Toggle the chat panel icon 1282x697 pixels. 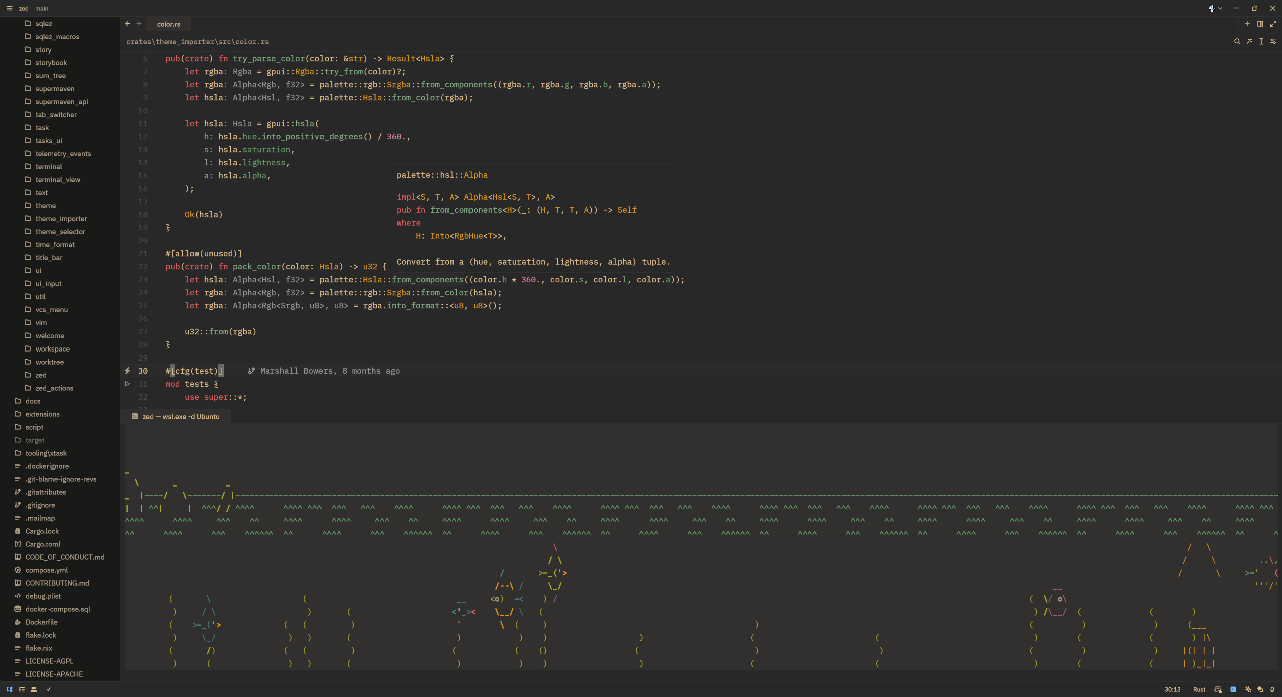pyautogui.click(x=1260, y=689)
